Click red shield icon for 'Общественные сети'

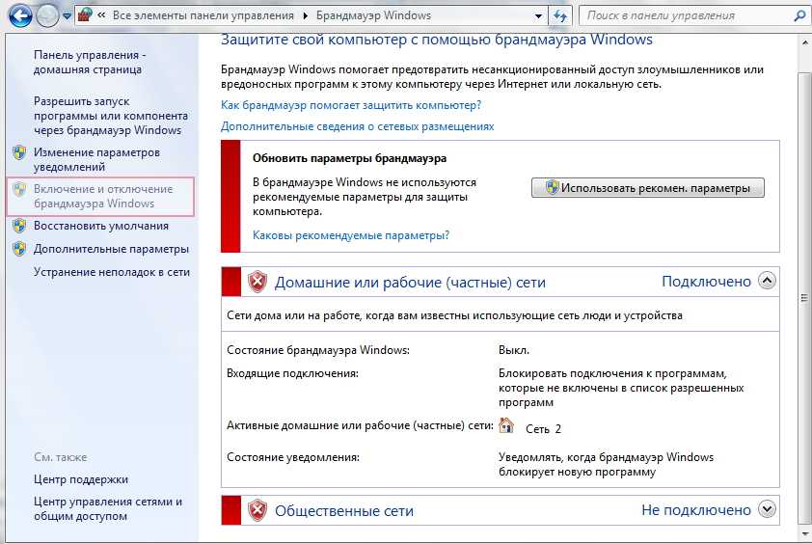pyautogui.click(x=257, y=510)
